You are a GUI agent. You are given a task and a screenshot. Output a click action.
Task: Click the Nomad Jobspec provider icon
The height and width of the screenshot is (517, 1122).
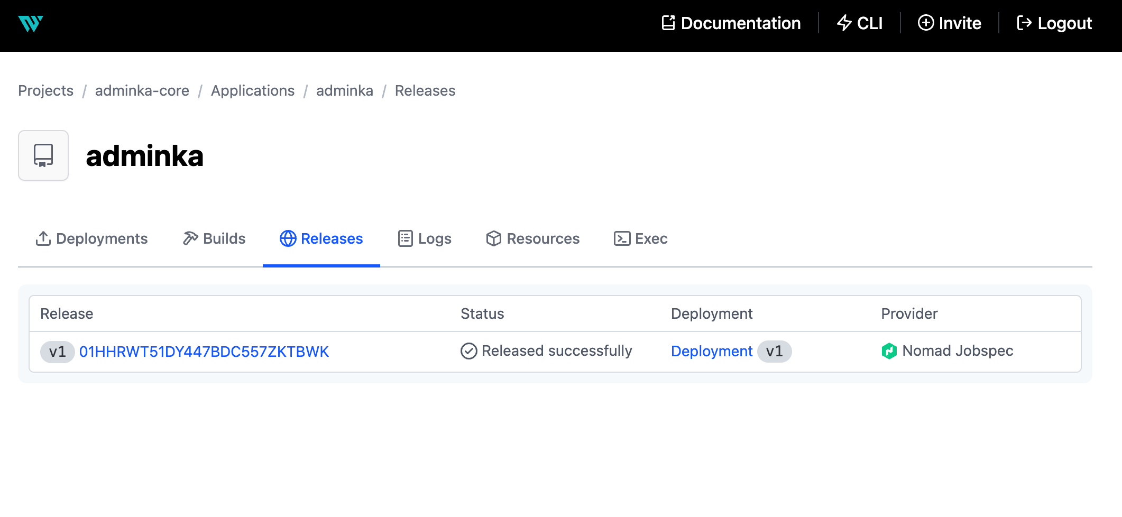(889, 351)
